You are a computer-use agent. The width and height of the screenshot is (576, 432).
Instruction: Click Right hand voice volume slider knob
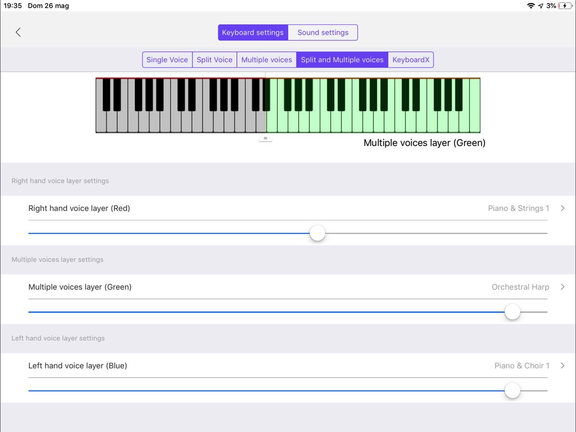pyautogui.click(x=317, y=233)
